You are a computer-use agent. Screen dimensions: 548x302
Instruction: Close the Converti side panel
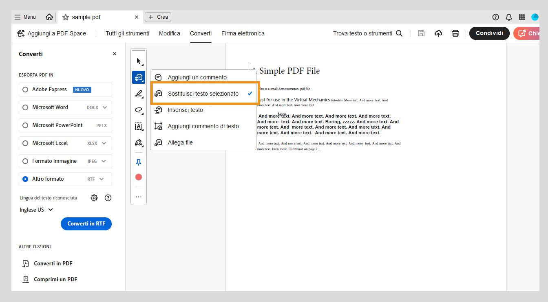tap(115, 54)
